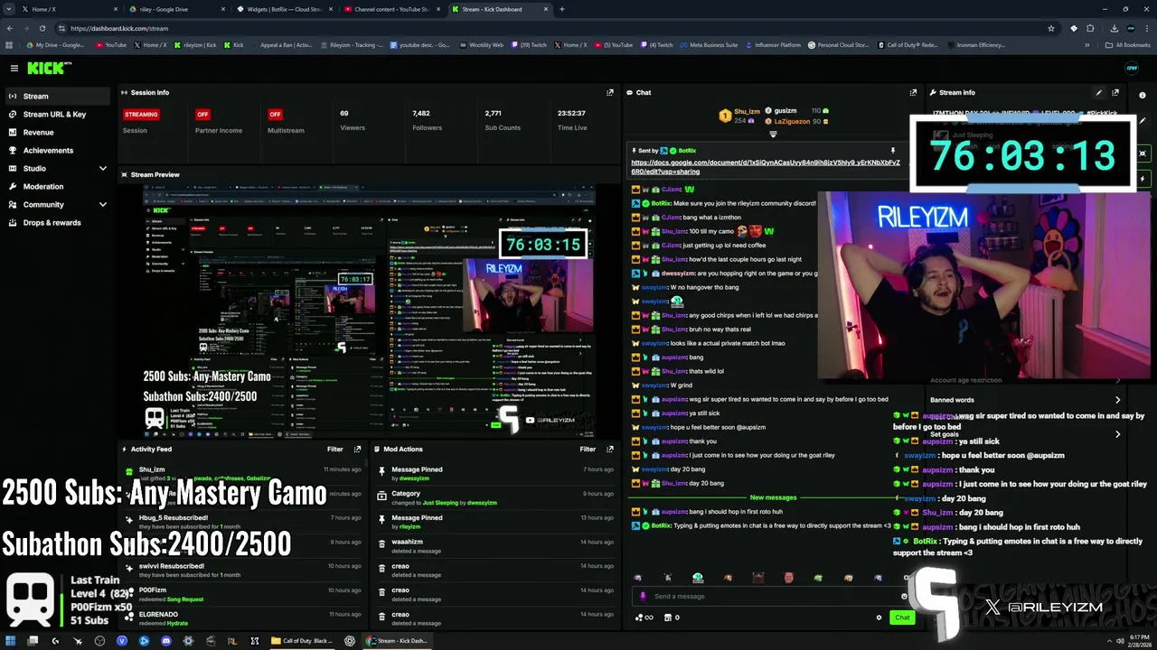
Task: Open the Appeal a Ban bookmark
Action: [x=285, y=44]
